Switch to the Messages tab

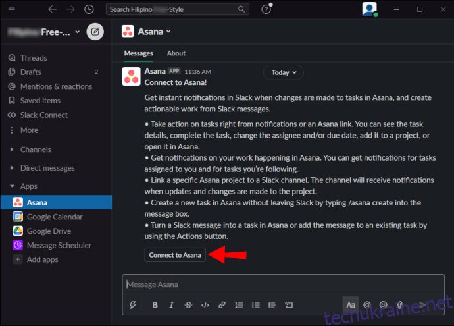(x=138, y=53)
